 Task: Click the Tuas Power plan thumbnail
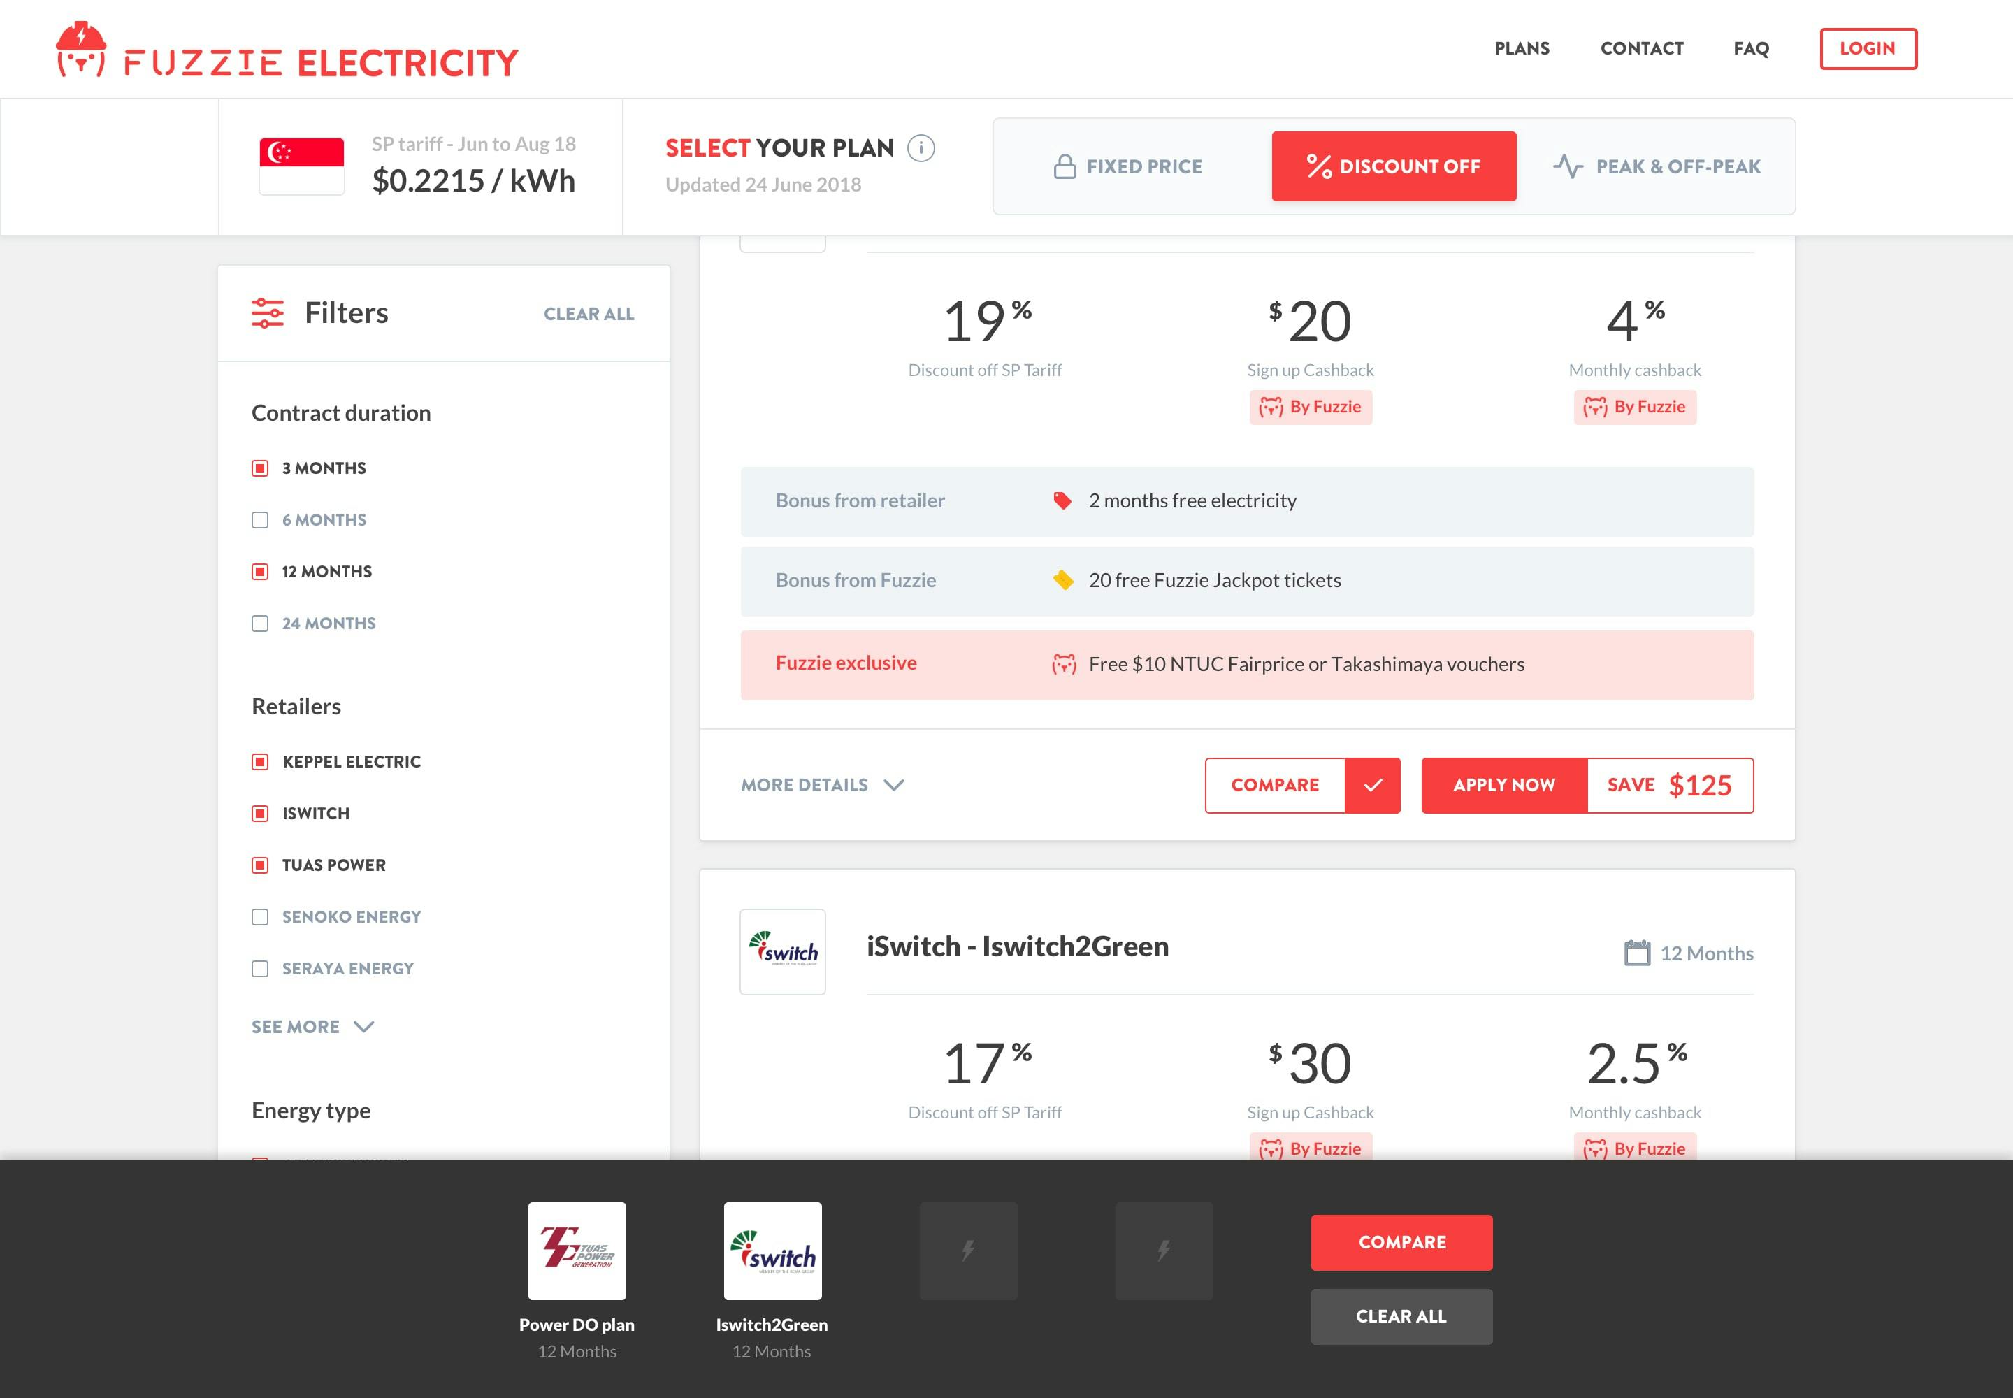(x=577, y=1250)
